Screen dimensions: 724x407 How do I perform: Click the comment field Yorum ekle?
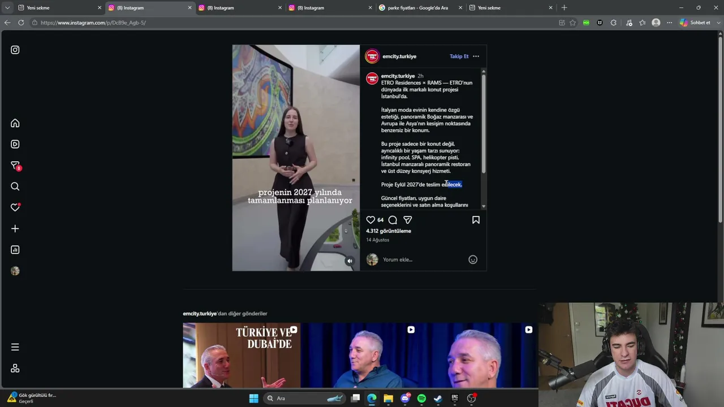tap(423, 259)
